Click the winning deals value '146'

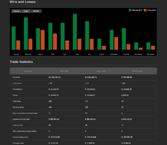point(50,107)
